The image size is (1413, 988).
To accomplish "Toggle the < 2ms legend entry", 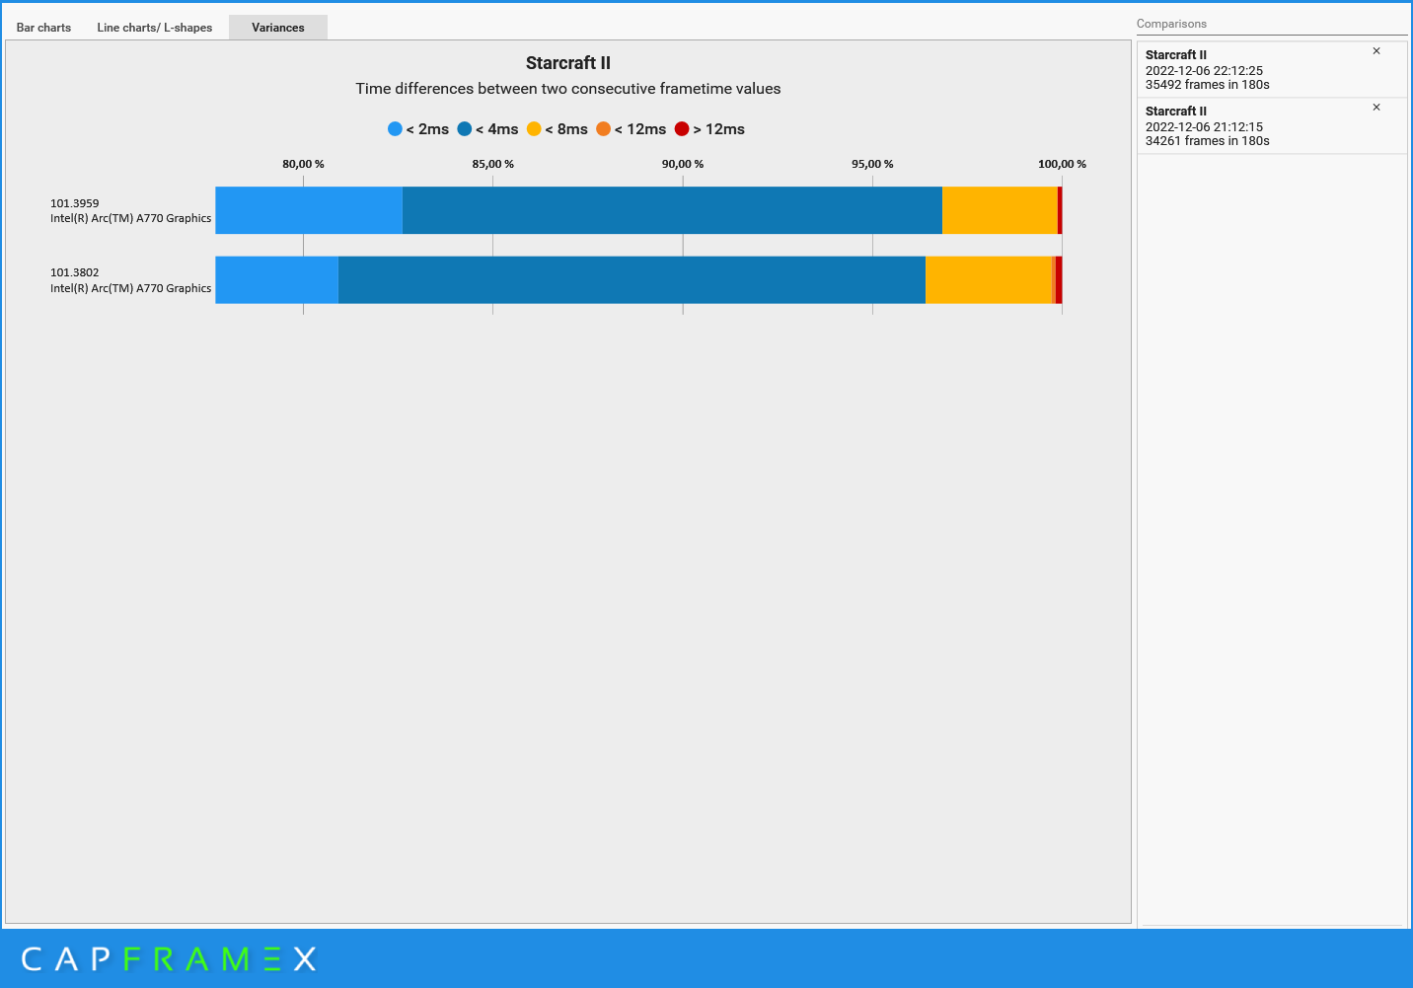I will pyautogui.click(x=418, y=129).
